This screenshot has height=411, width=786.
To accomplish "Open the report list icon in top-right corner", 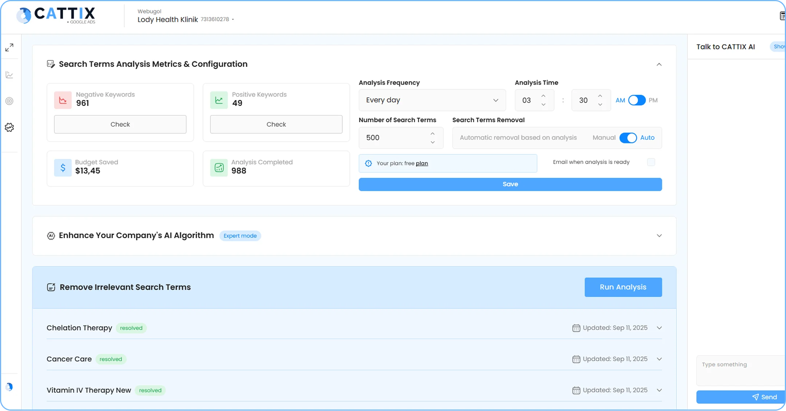I will click(782, 16).
